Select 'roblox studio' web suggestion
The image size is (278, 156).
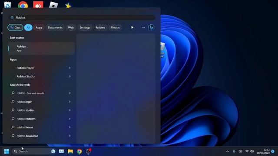41,110
